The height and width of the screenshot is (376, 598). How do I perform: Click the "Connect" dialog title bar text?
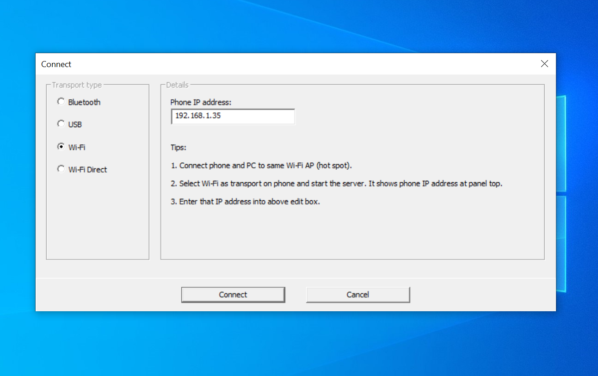56,64
